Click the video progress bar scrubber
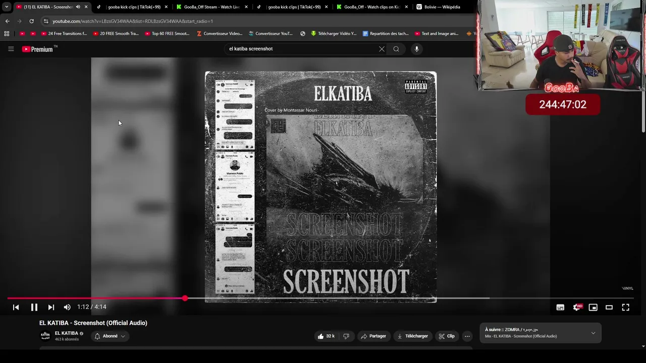This screenshot has height=363, width=646. pos(185,298)
